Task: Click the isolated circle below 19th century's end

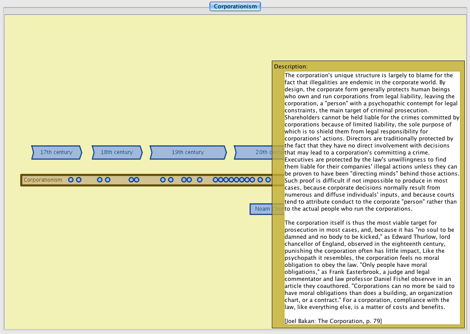Action: [x=199, y=180]
